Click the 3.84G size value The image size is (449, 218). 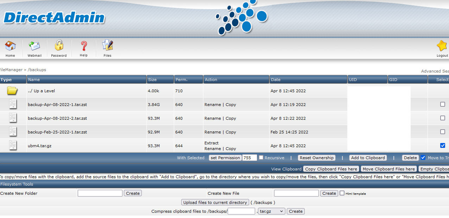154,105
